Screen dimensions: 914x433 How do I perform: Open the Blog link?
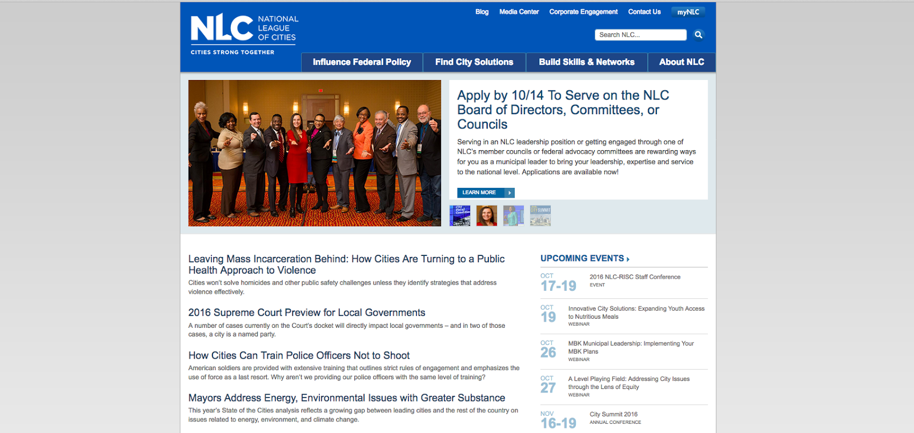(x=482, y=12)
